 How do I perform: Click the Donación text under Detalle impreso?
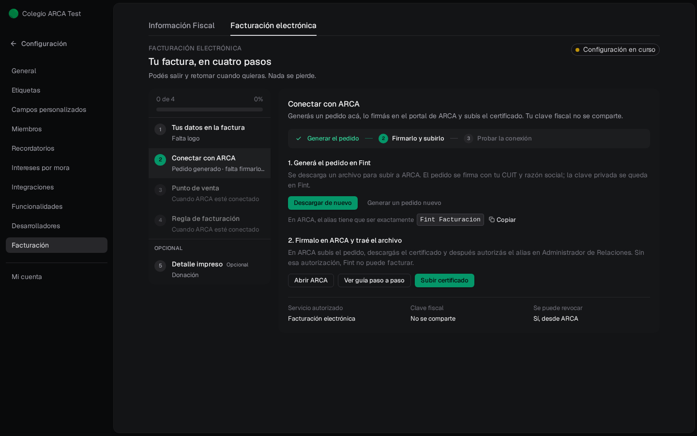point(185,275)
